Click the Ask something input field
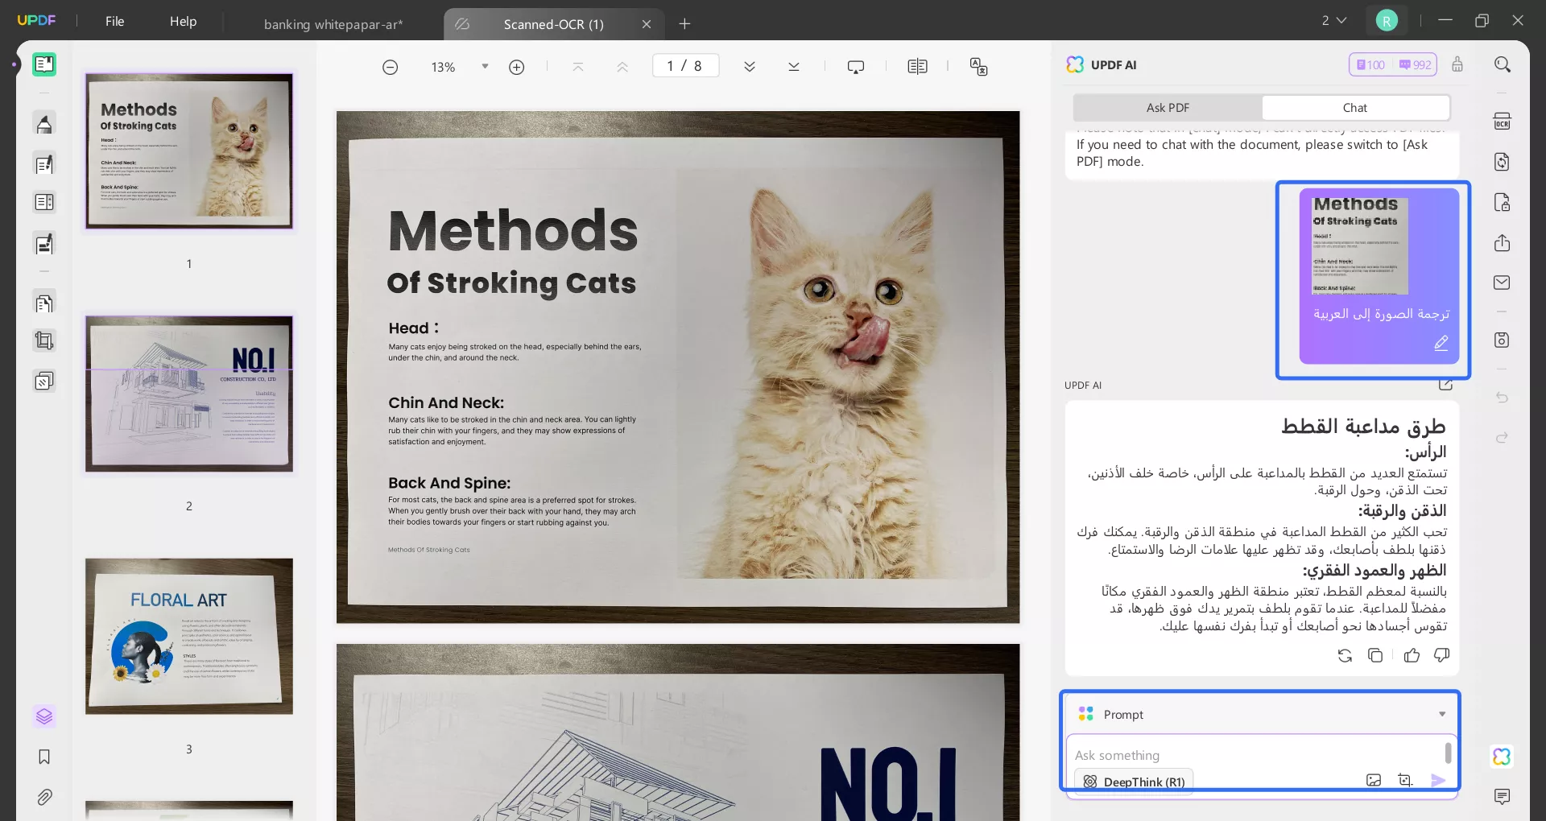Screen dimensions: 1546x821 pyautogui.click(x=1256, y=755)
